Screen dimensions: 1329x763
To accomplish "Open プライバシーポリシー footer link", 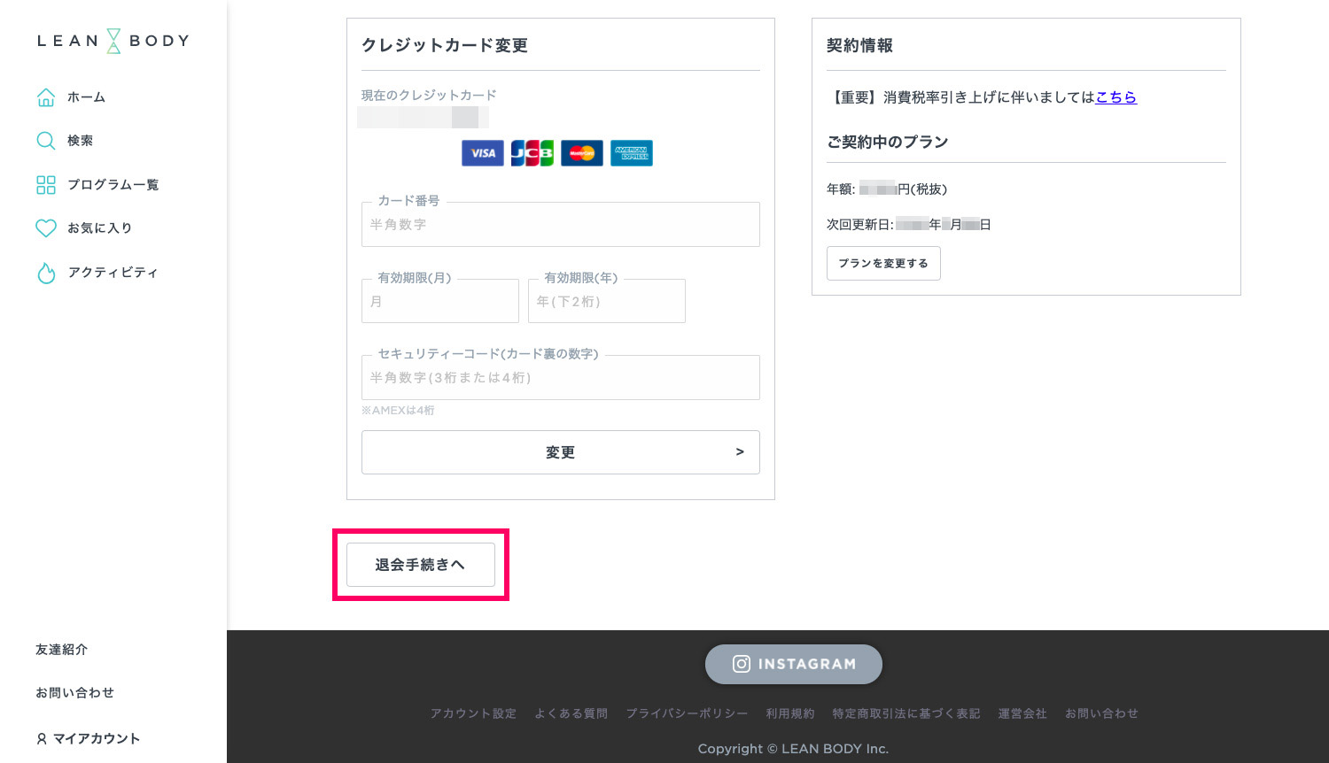I will (x=688, y=713).
